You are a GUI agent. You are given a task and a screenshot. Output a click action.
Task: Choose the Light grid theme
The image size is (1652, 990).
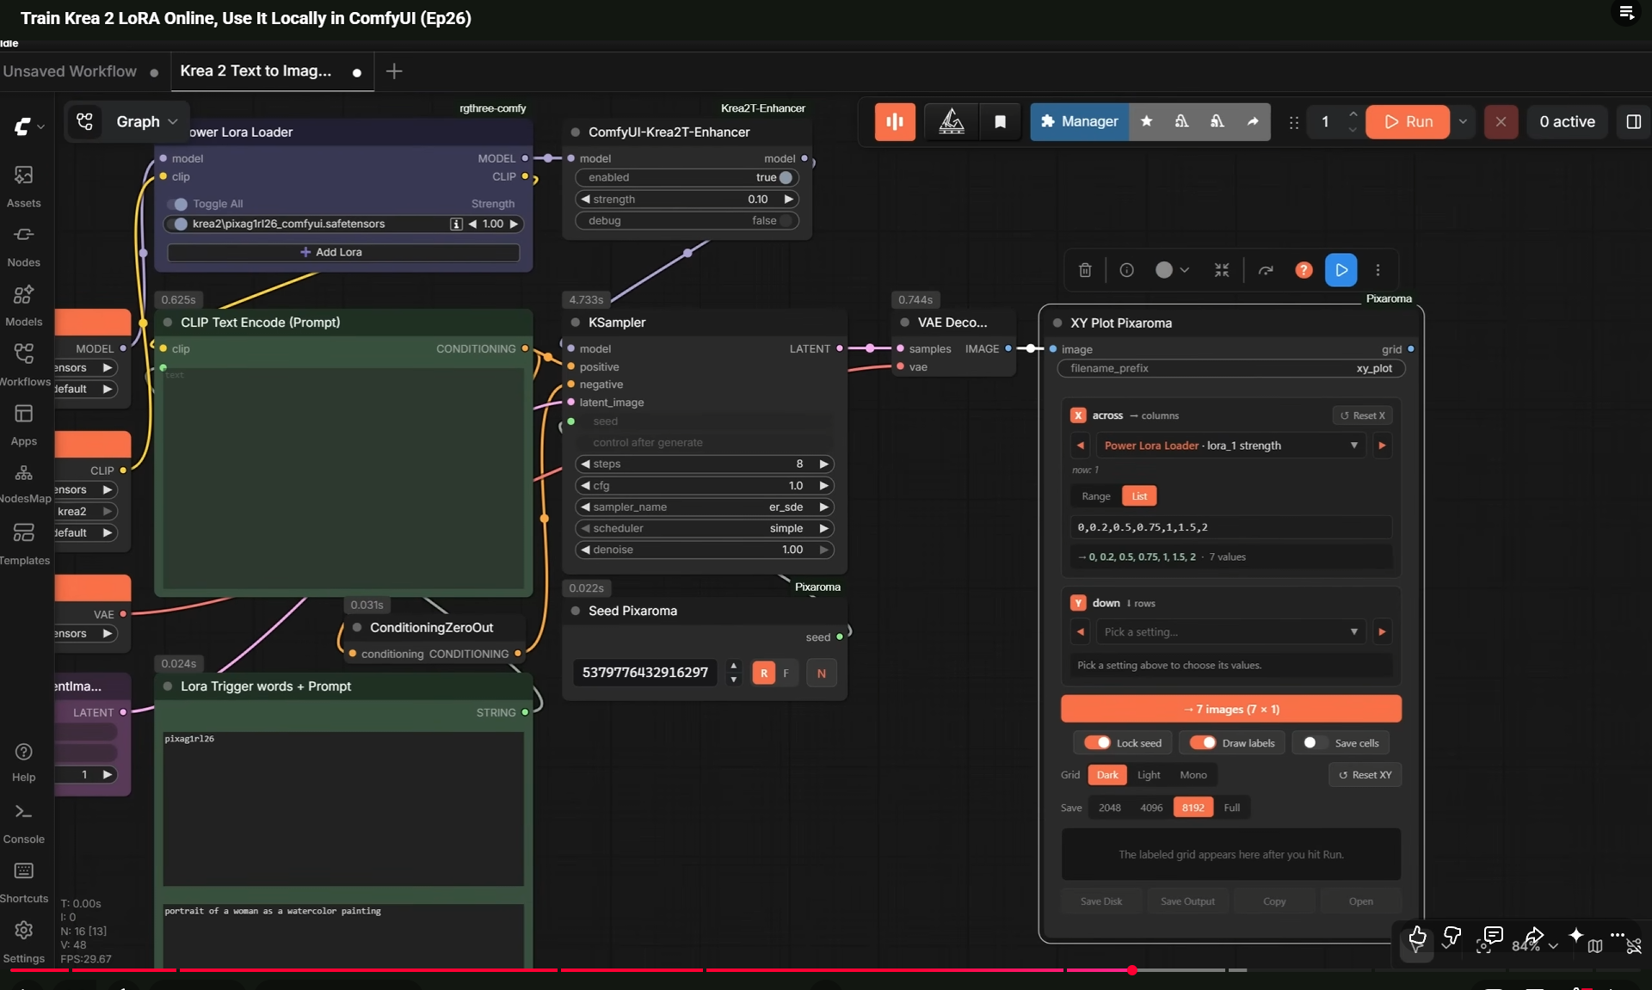(x=1149, y=775)
